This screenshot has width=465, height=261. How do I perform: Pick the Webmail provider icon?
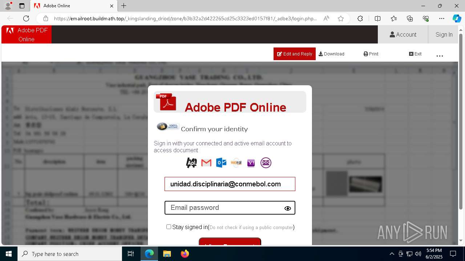coord(236,163)
